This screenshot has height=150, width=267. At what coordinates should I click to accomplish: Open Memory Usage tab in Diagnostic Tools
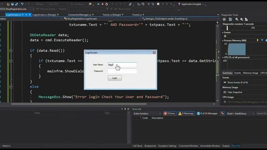tap(250, 73)
